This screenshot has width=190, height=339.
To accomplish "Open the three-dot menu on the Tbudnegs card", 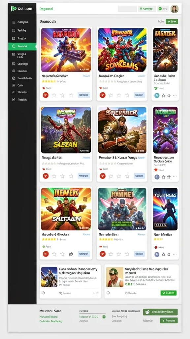I will tap(175, 254).
